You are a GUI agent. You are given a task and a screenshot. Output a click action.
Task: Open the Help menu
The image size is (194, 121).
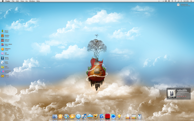point(38,1)
